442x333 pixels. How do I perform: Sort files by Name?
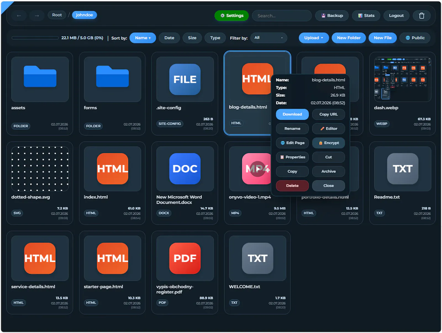pyautogui.click(x=143, y=38)
